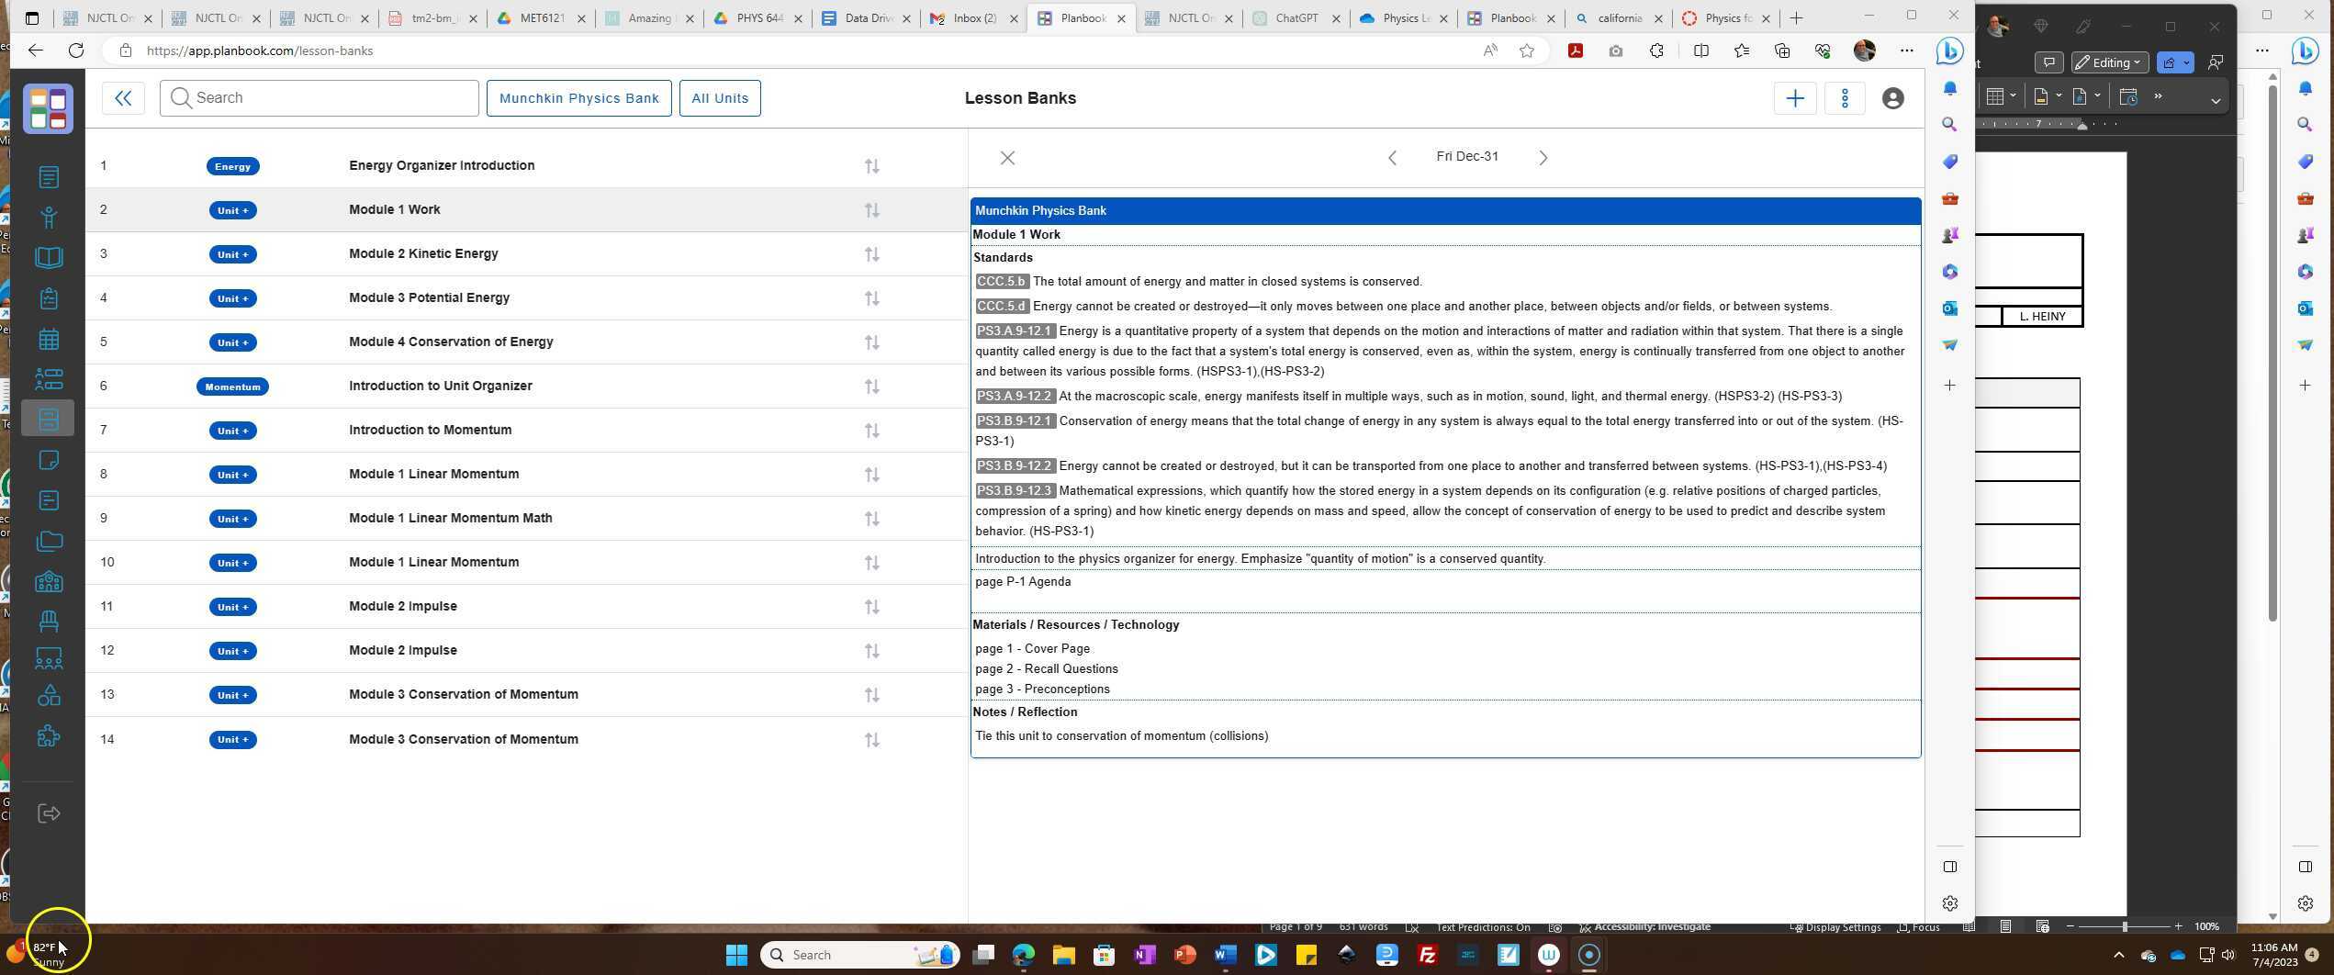2334x975 pixels.
Task: Click the sign-out icon at sidebar bottom
Action: pyautogui.click(x=49, y=813)
